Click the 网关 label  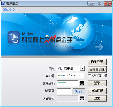(x=51, y=69)
